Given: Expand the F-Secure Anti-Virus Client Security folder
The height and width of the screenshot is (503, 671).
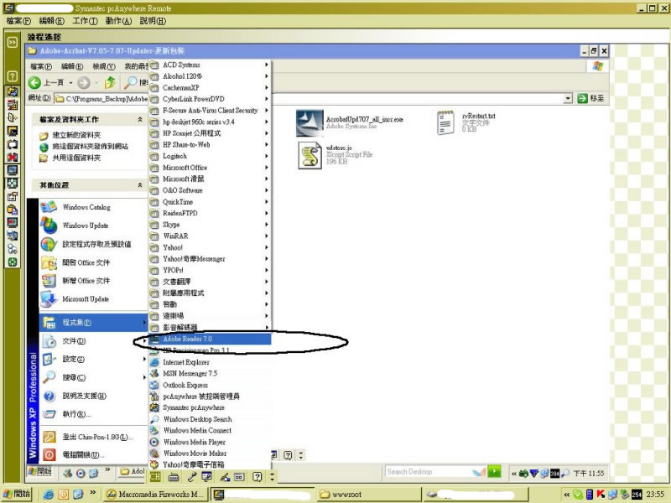Looking at the screenshot, I should 210,111.
